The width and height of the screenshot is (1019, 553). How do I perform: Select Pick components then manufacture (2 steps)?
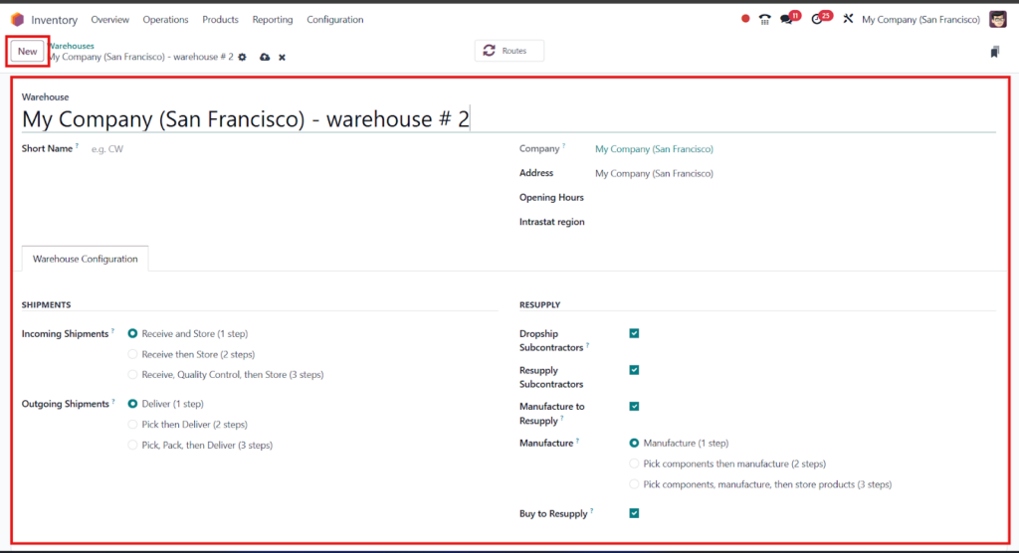pos(634,463)
